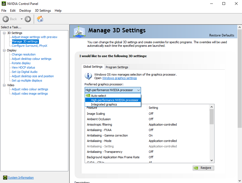
Task: Open the 3D Settings menu
Action: (x=43, y=11)
